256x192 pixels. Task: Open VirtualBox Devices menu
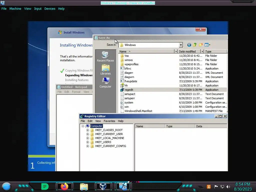tap(50, 9)
